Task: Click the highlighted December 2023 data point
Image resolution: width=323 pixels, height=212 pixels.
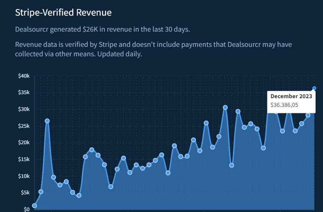Action: tap(314, 88)
